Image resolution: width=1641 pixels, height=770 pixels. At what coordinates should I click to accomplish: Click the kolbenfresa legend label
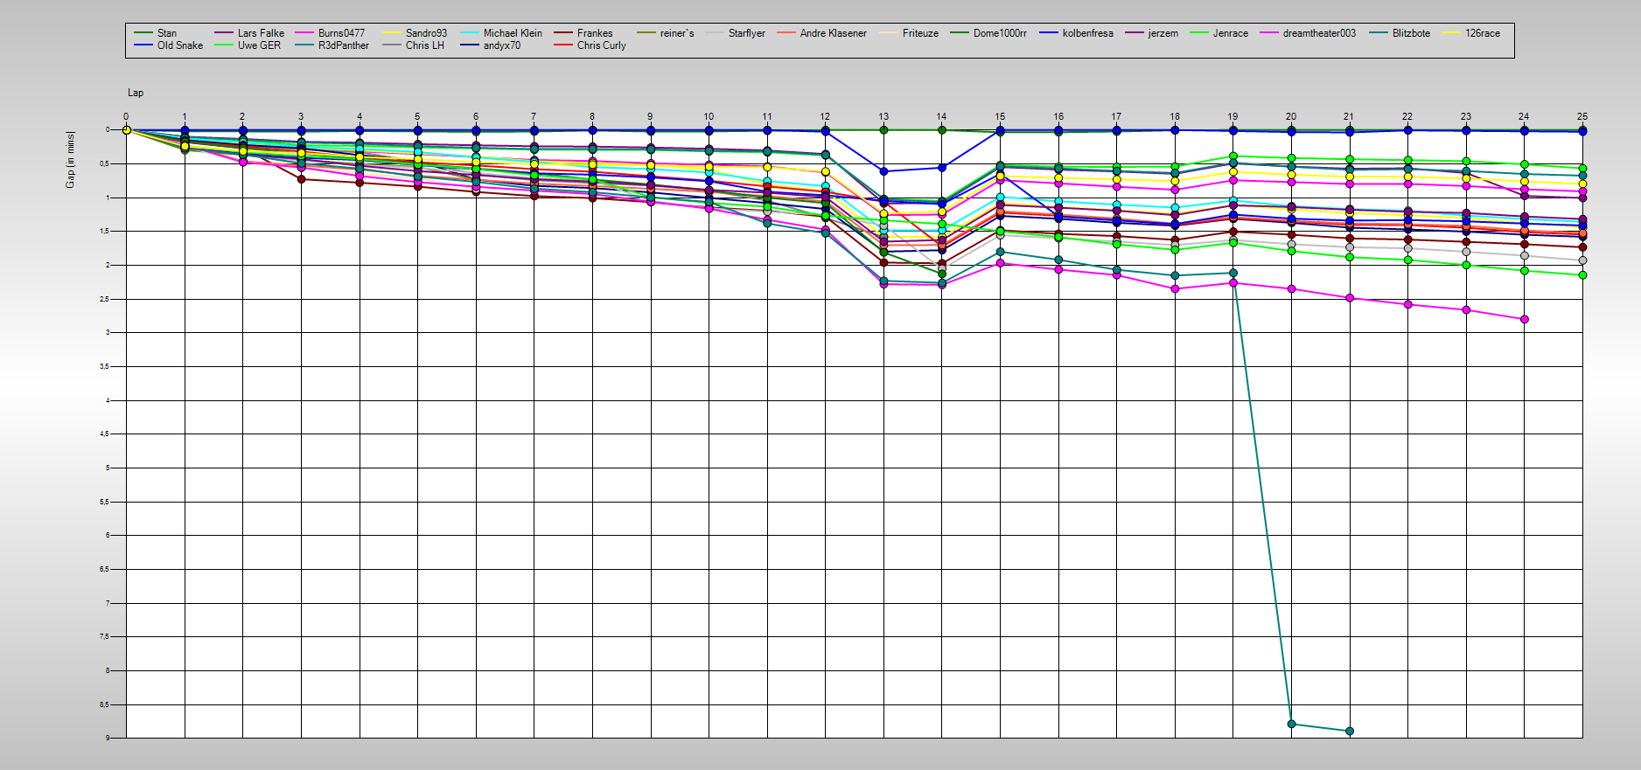coord(1087,33)
